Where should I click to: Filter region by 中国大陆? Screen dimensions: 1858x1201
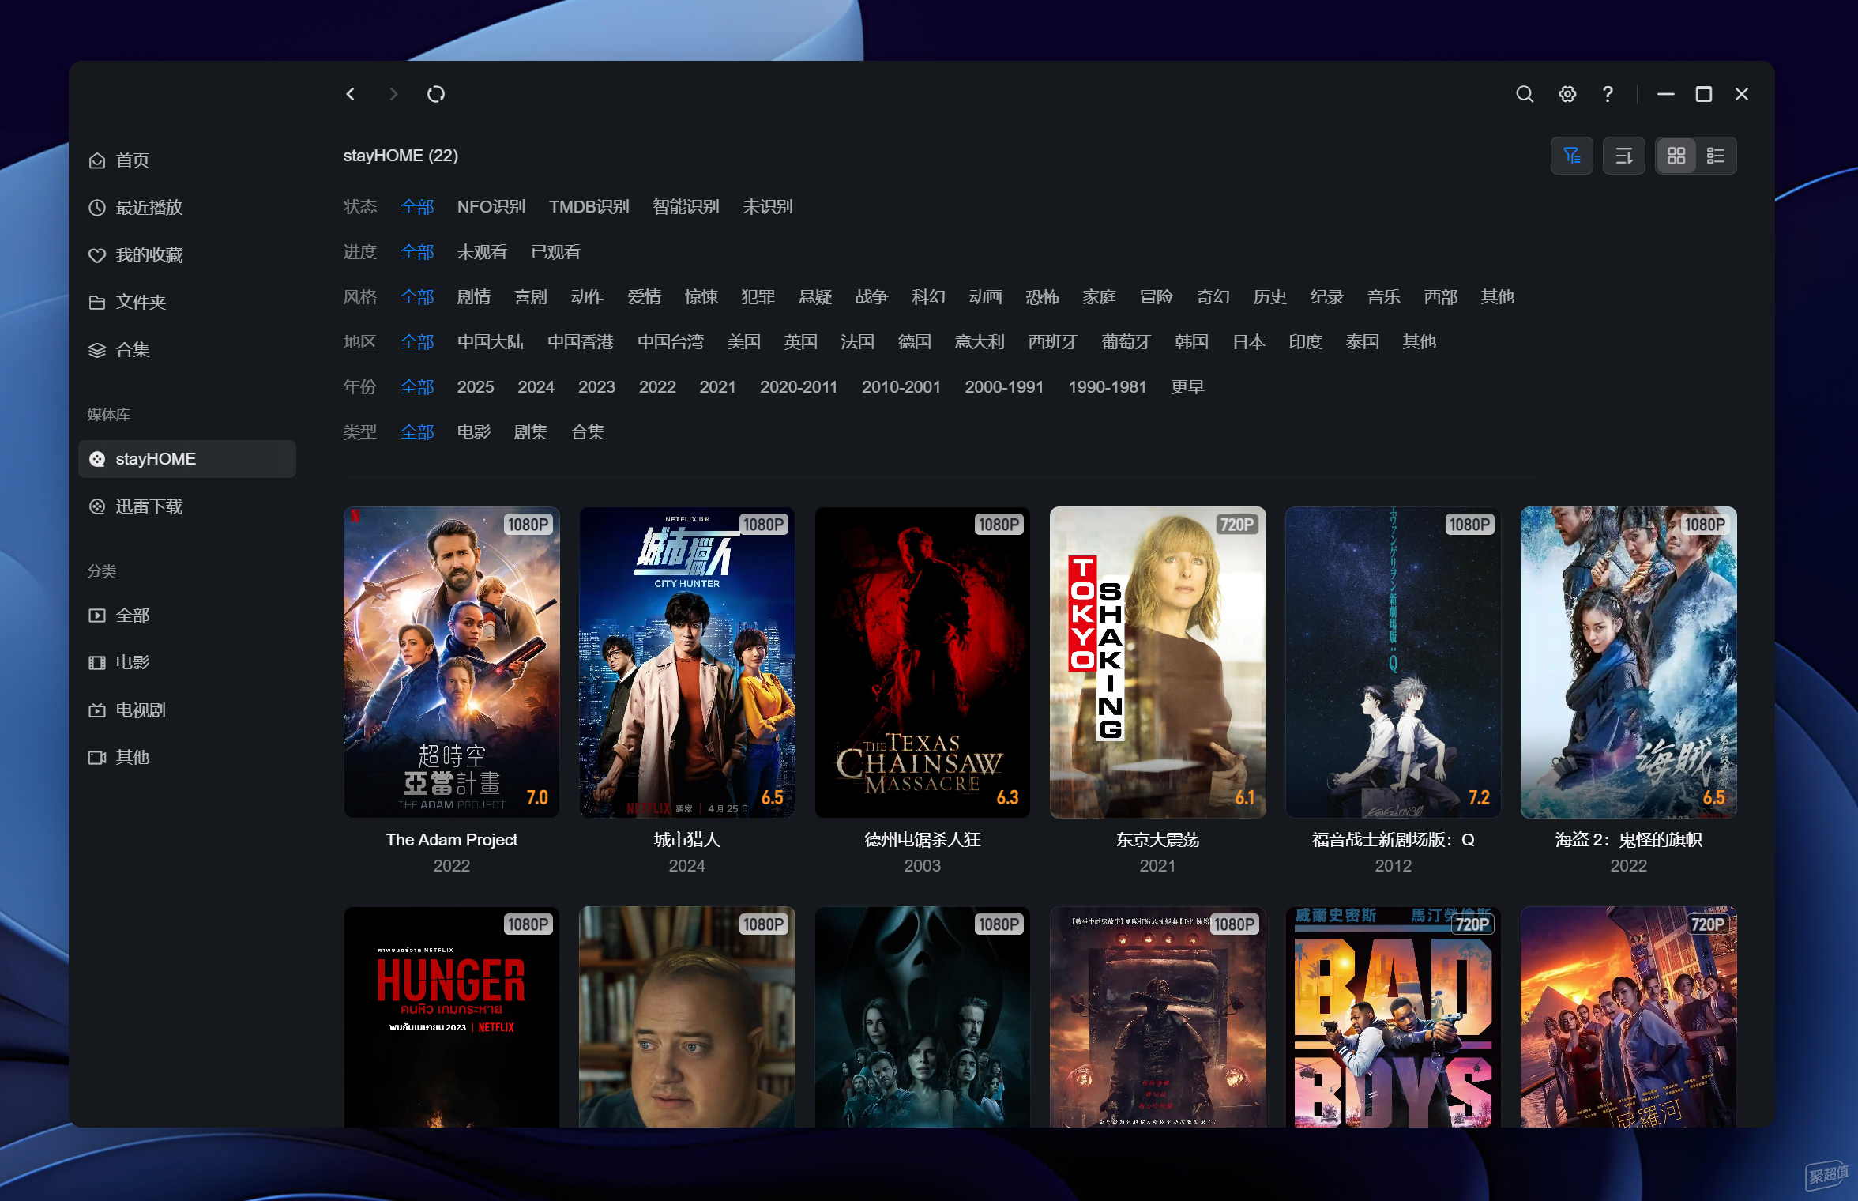click(491, 342)
